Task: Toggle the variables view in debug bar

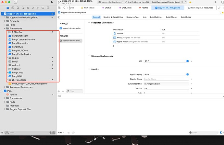Action: pos(221,133)
